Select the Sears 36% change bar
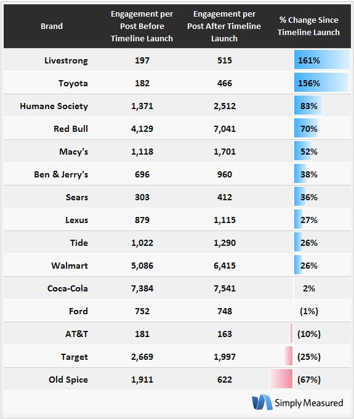Screen dimensions: 354x419 (x=300, y=197)
